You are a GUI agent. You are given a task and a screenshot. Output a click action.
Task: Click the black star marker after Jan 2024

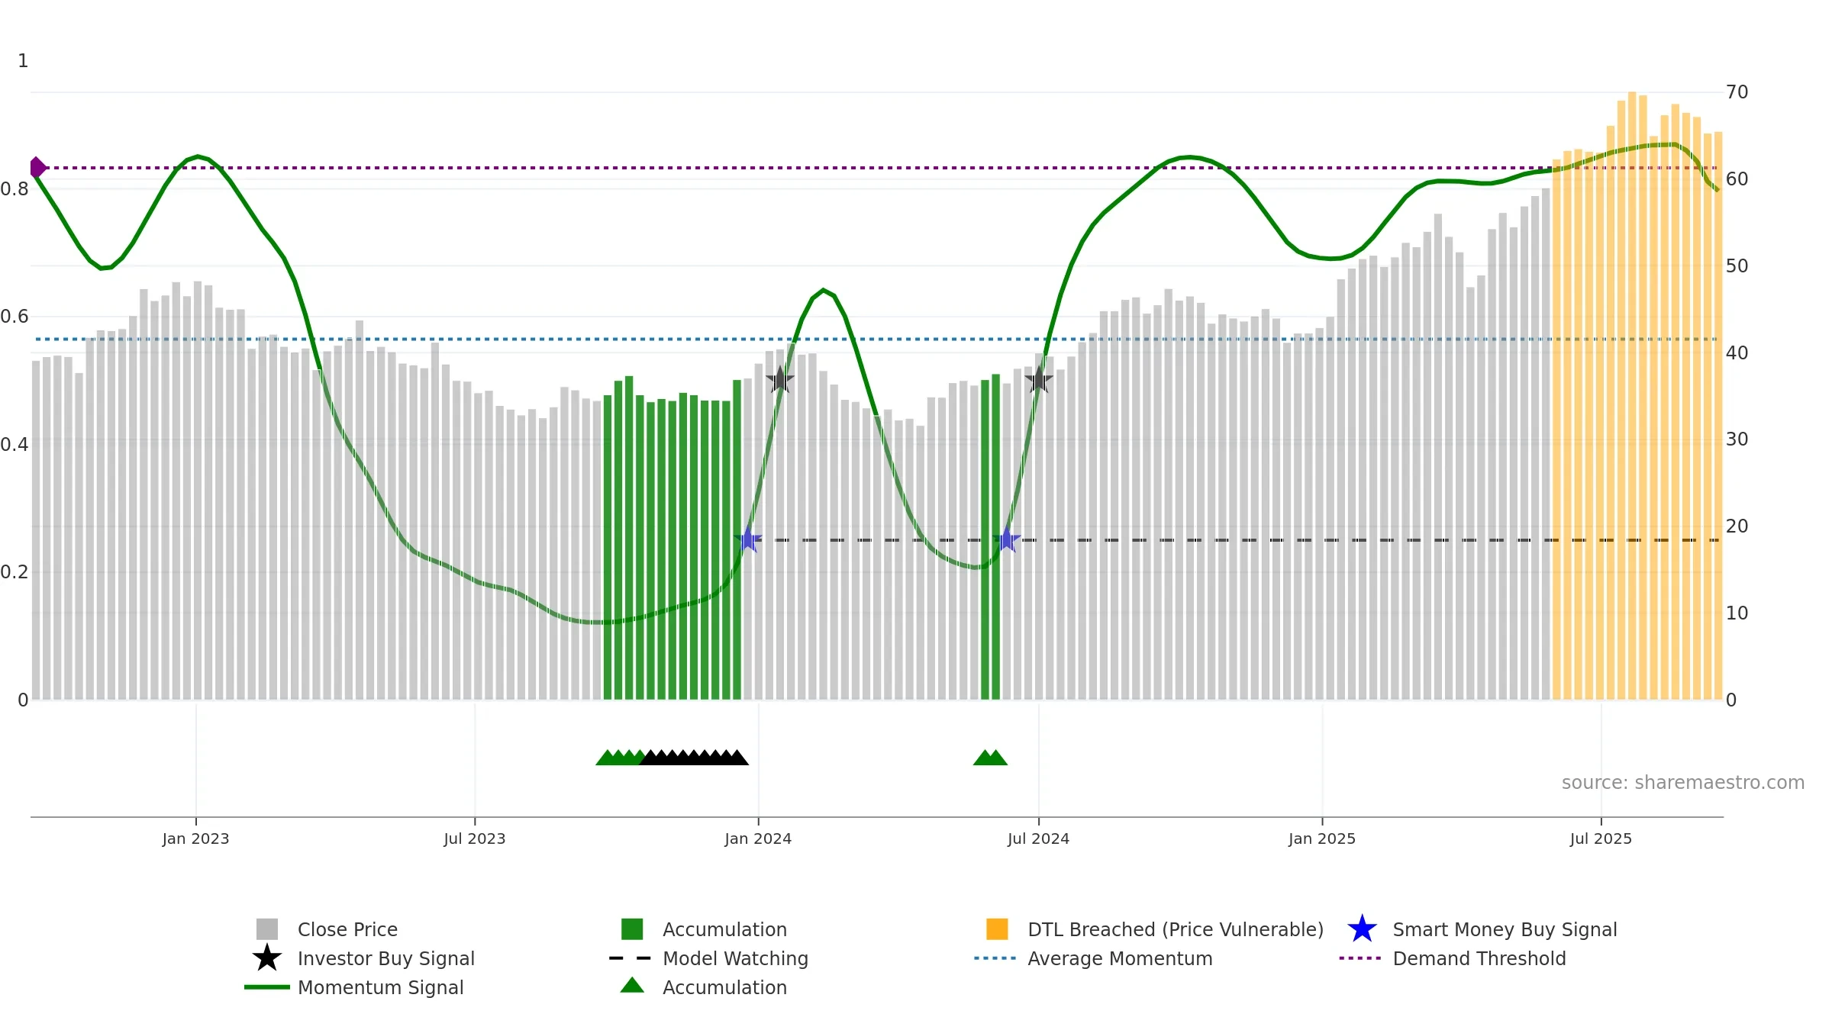(x=779, y=379)
